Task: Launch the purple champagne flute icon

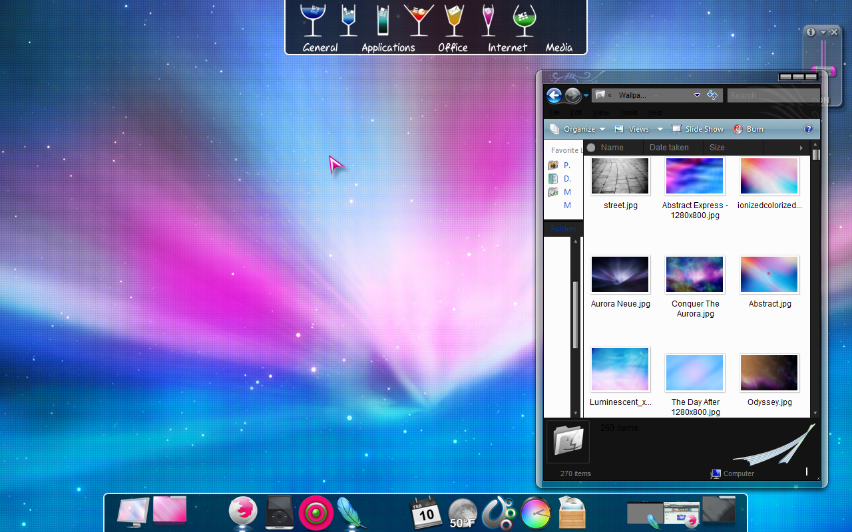Action: pyautogui.click(x=489, y=20)
